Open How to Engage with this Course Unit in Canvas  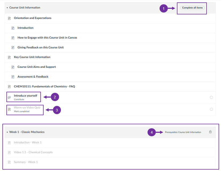pyautogui.click(x=47, y=38)
